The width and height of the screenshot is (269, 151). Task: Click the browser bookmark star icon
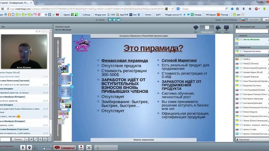(x=232, y=9)
